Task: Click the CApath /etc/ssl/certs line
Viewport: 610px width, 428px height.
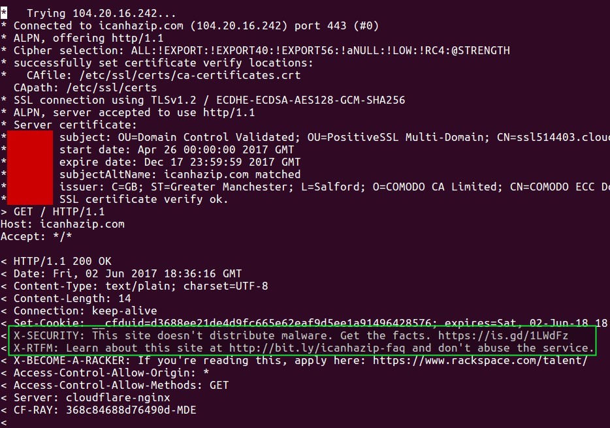Action: [85, 87]
